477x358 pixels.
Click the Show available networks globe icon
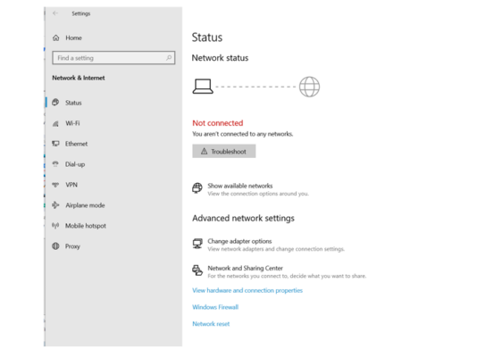point(197,188)
